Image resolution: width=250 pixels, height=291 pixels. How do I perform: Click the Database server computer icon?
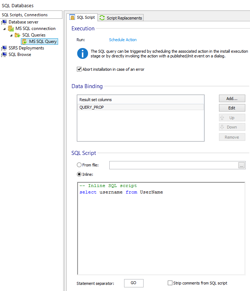pos(4,22)
